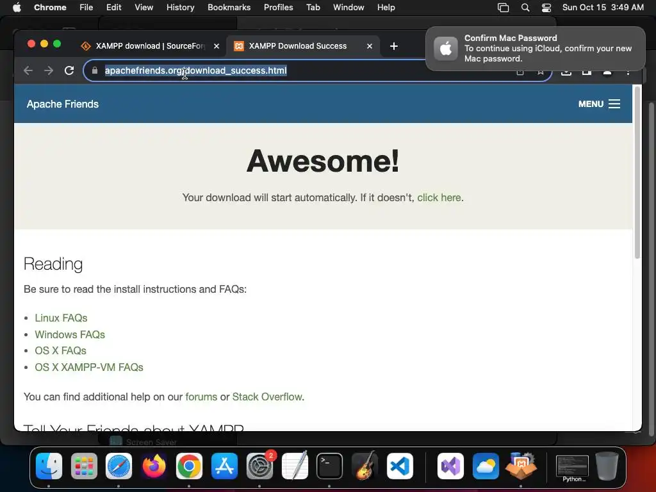656x492 pixels.
Task: Click the Confirm Mac Password notification
Action: 535,49
